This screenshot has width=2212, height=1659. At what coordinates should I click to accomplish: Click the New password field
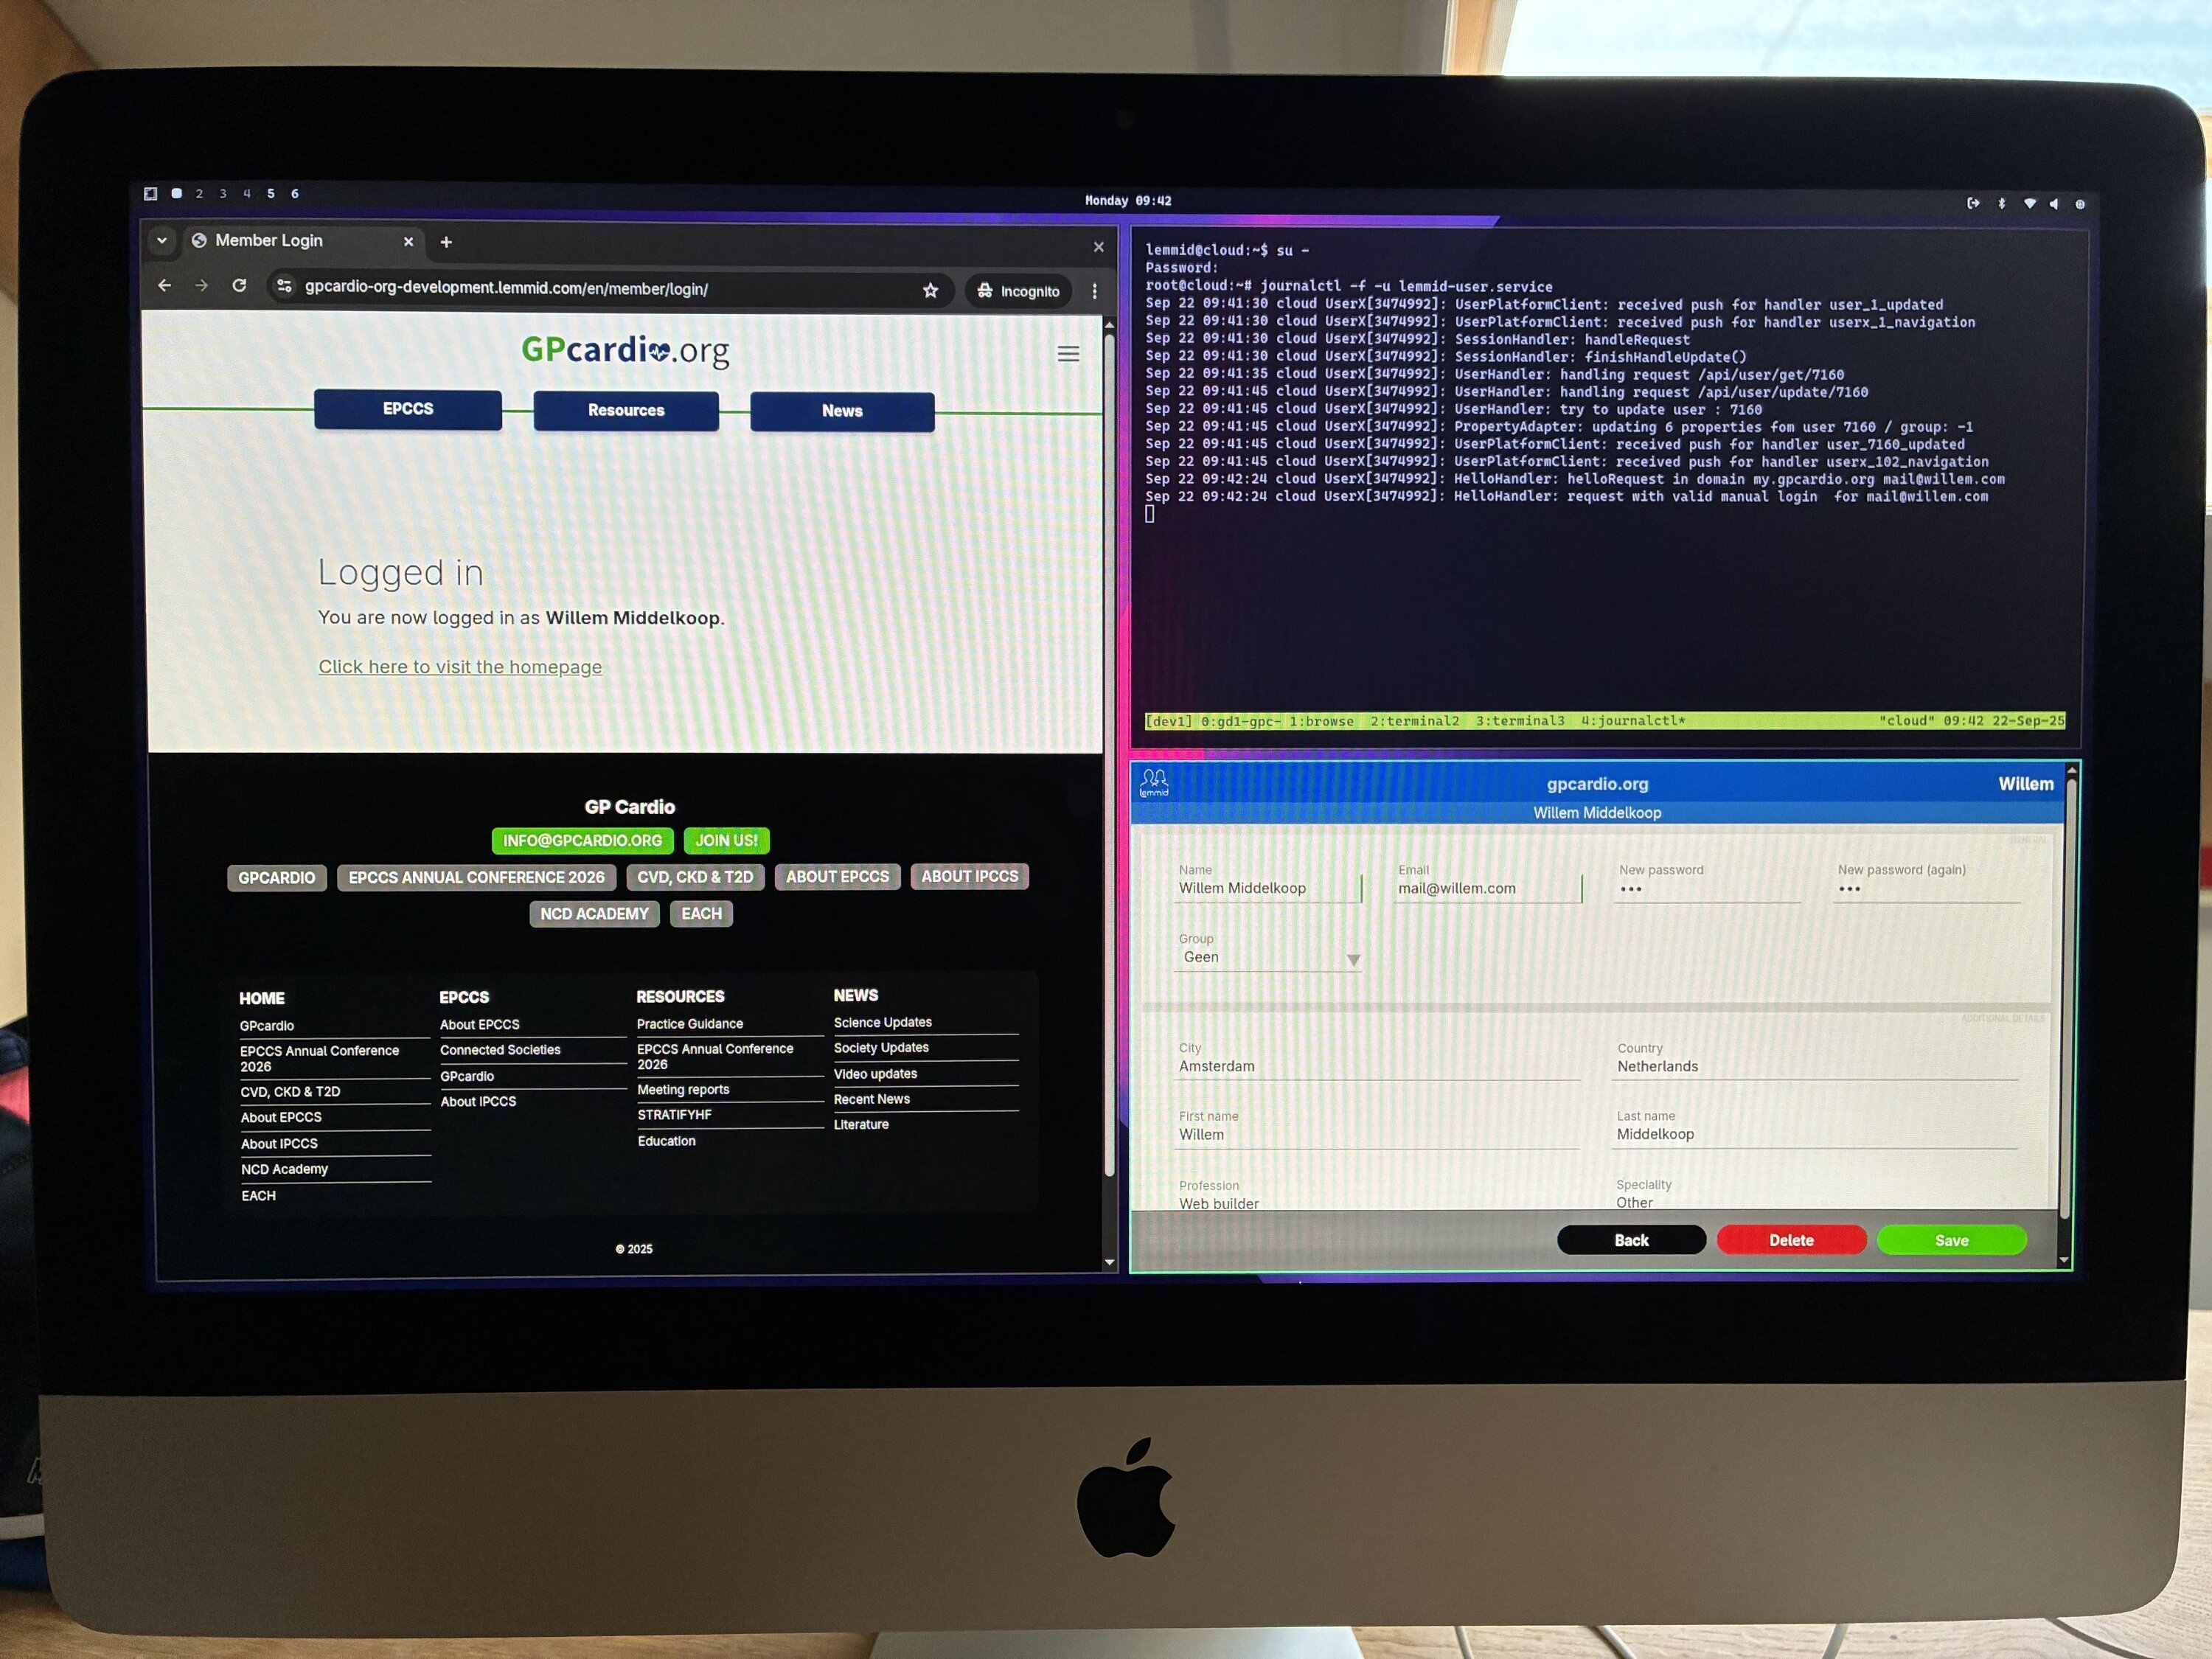[1707, 888]
